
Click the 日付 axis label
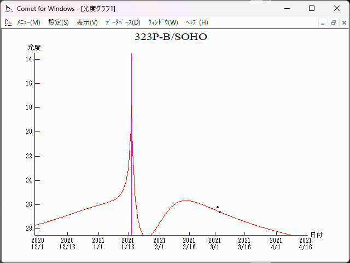pyautogui.click(x=317, y=235)
